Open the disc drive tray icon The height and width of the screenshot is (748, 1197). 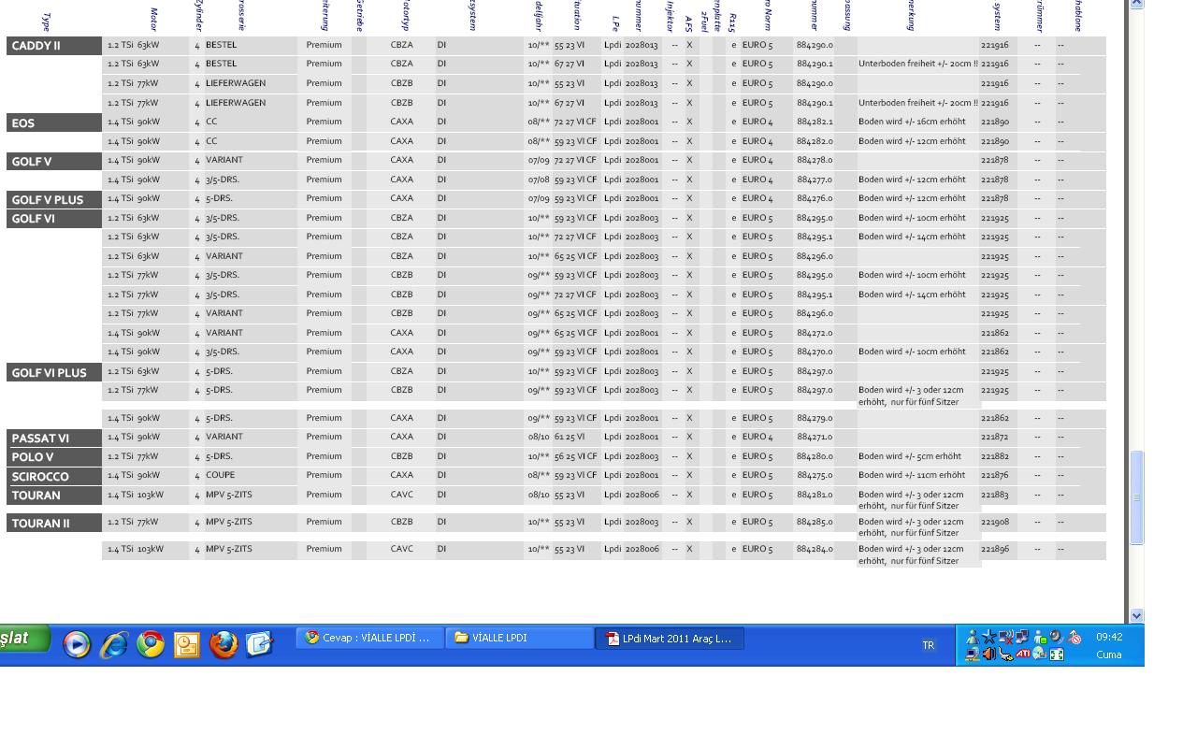point(1040,654)
